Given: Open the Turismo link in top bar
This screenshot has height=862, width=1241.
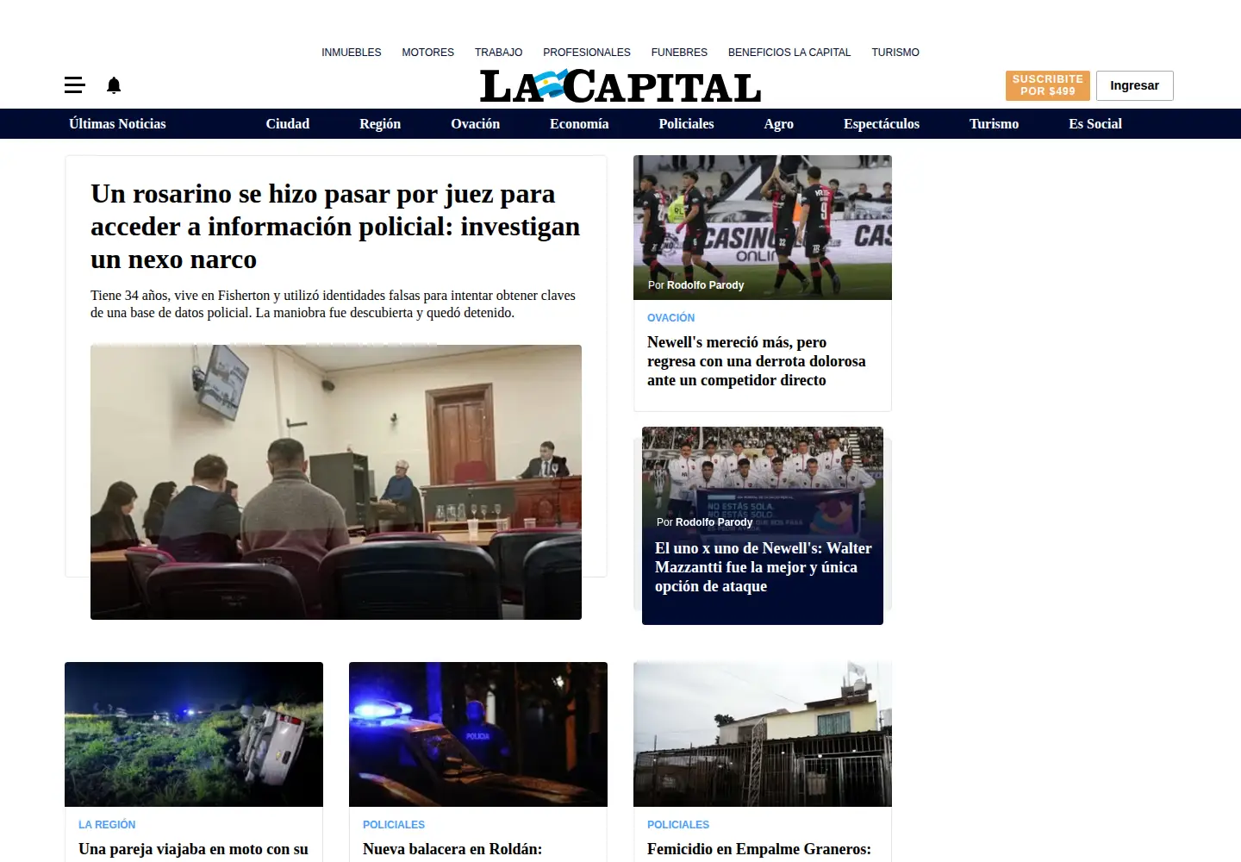Looking at the screenshot, I should pyautogui.click(x=895, y=53).
